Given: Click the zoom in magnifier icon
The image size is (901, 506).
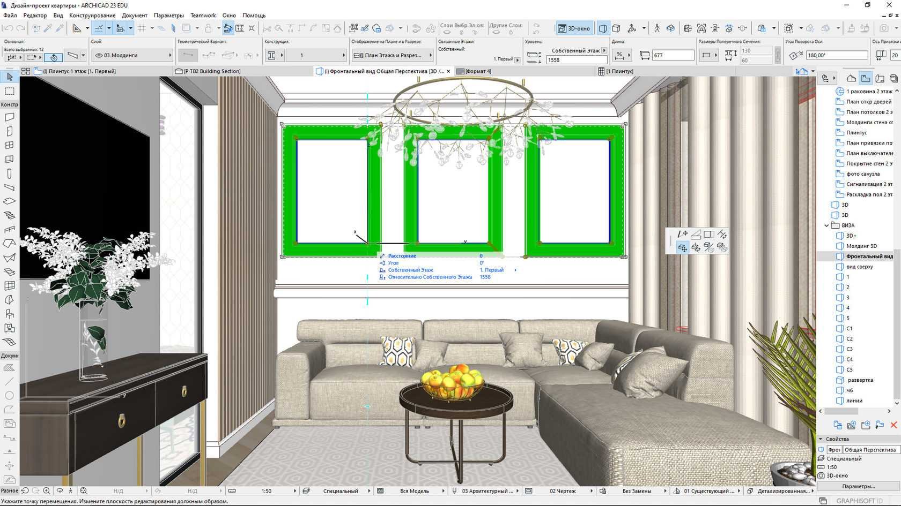Looking at the screenshot, I should (x=47, y=490).
